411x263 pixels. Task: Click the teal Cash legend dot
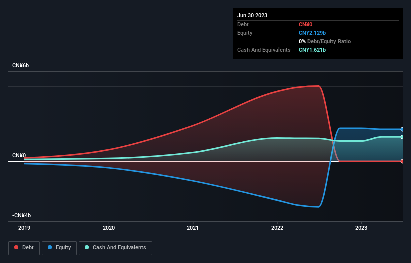coord(87,247)
